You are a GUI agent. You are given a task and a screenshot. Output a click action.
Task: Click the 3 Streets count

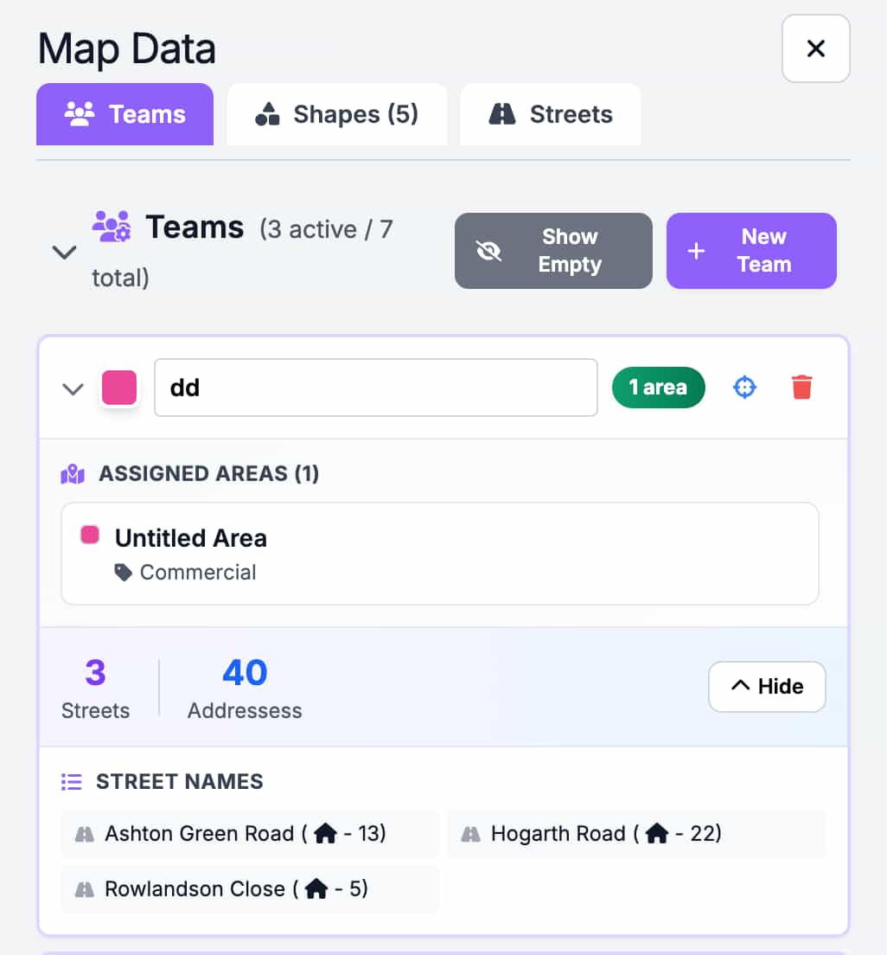coord(96,689)
